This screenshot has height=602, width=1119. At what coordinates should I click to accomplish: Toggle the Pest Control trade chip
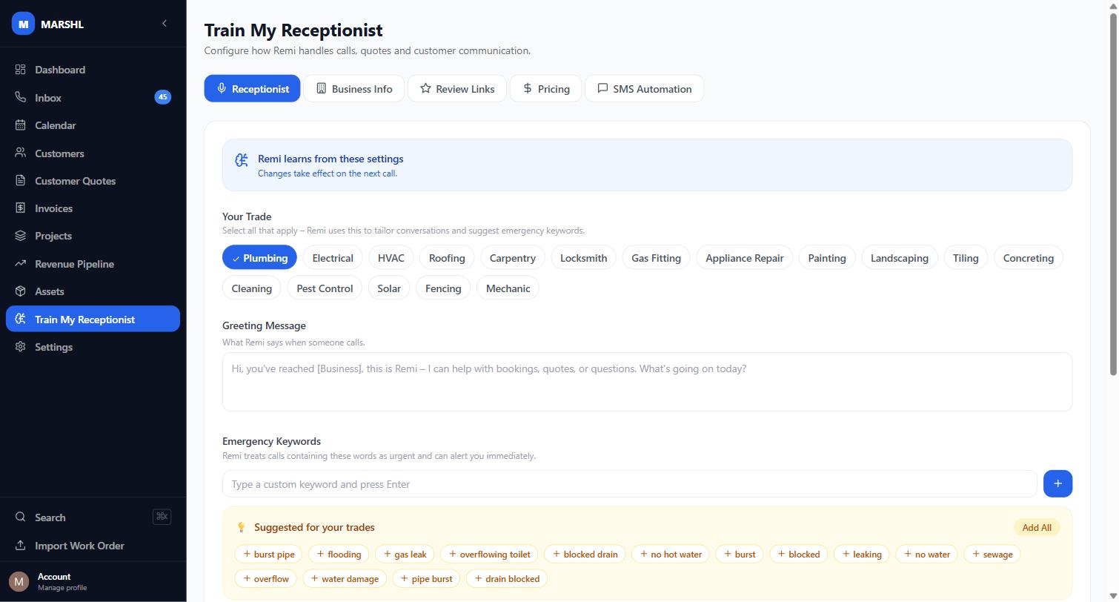[x=325, y=288]
